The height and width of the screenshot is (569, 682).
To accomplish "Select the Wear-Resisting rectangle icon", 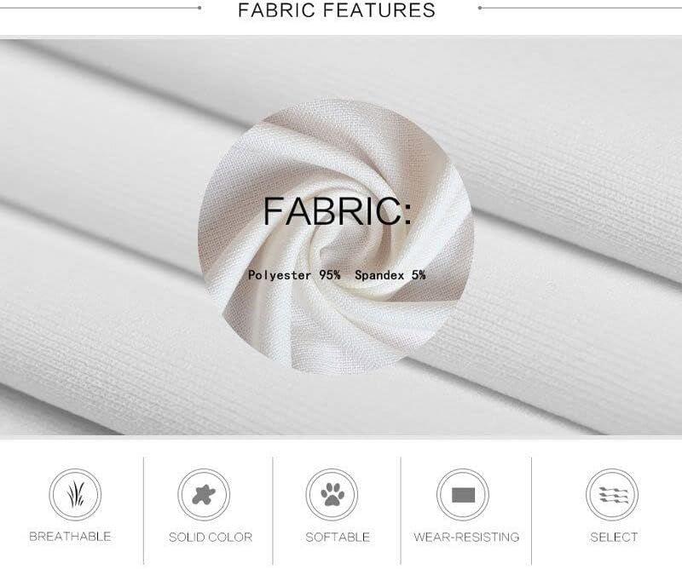I will pyautogui.click(x=463, y=495).
